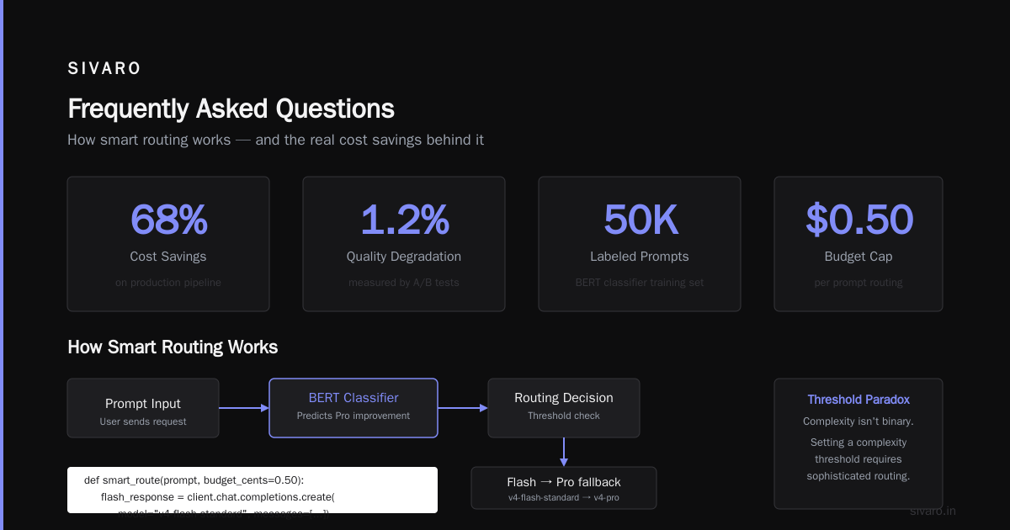Click the 'Labeled Prompts' label
Screen dimensions: 1010x530
[640, 257]
